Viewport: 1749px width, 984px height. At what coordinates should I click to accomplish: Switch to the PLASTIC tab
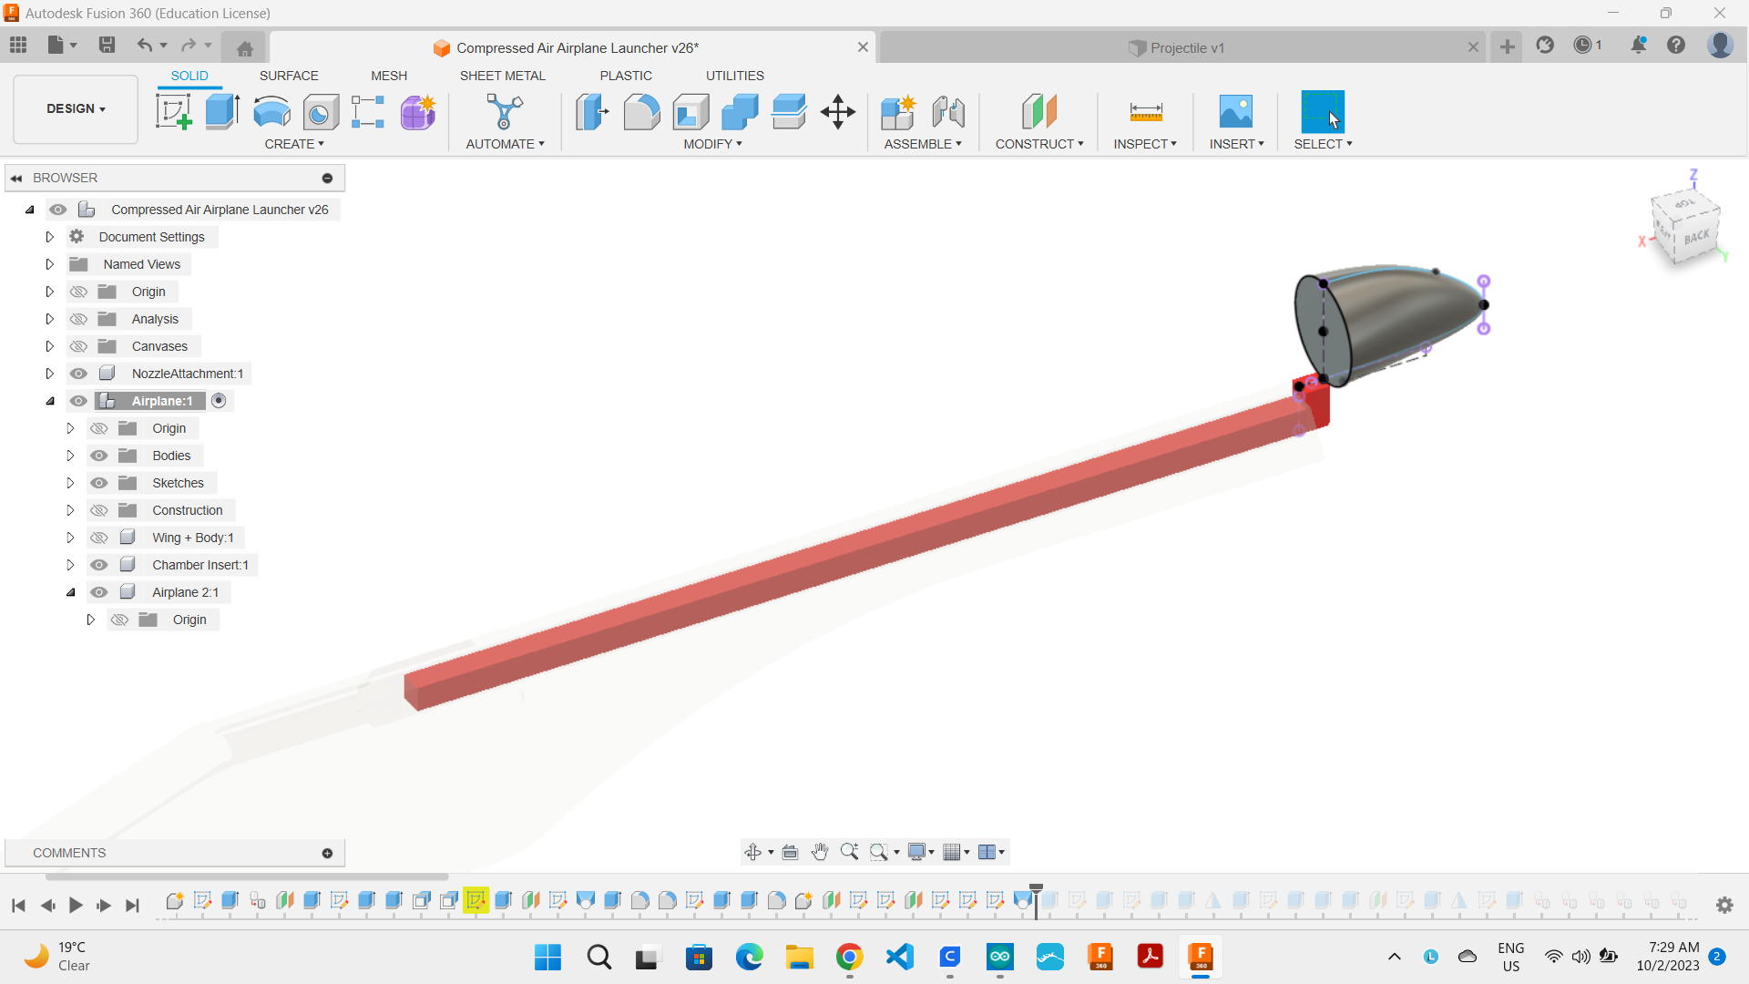[x=626, y=76]
